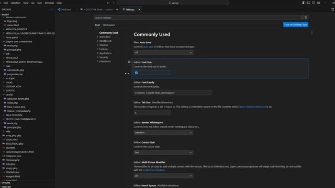Open the Help menu
Viewport: 335px width, 188px height.
click(59, 3)
